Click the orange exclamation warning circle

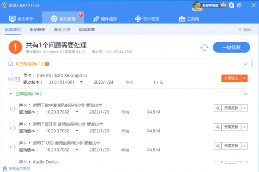15,47
